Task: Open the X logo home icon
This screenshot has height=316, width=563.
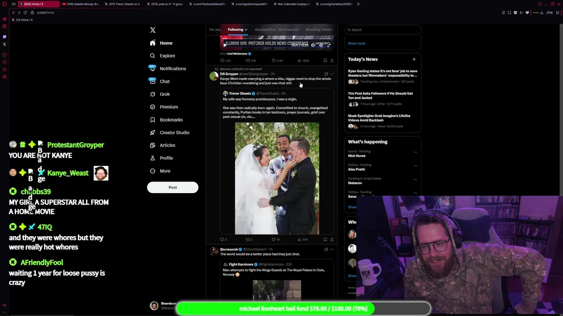Action: pyautogui.click(x=153, y=30)
